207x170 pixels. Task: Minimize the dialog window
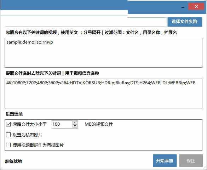tap(183, 7)
